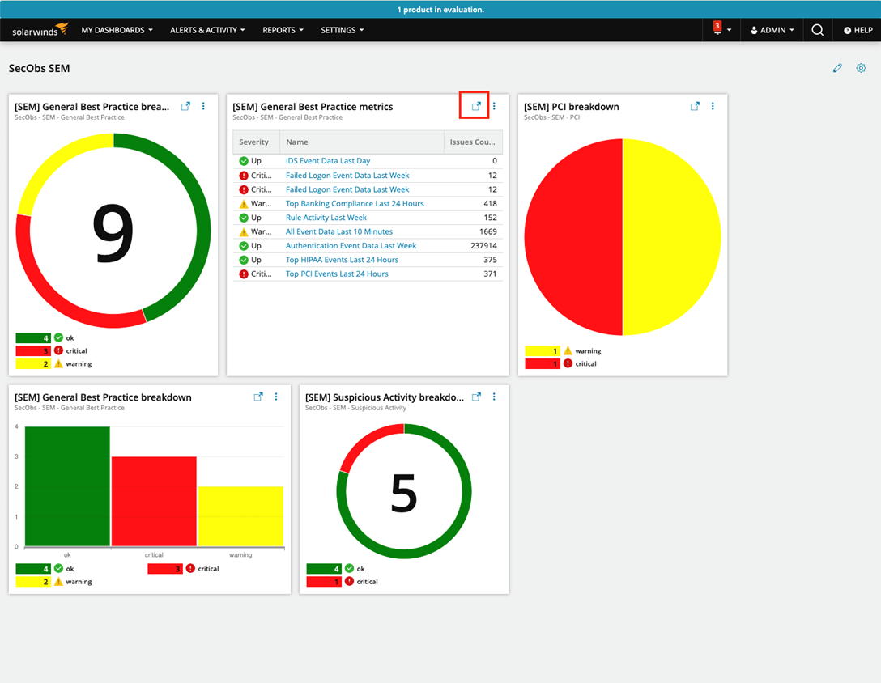Sort table by Issues Count column header
This screenshot has width=881, height=683.
point(473,142)
